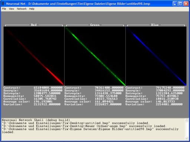
Task: Click the Blue Variation value
Action: tap(169, 104)
